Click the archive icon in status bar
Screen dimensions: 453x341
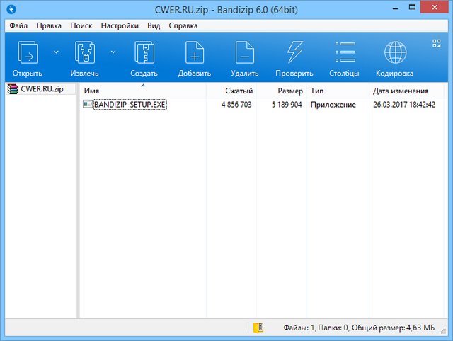click(x=258, y=328)
